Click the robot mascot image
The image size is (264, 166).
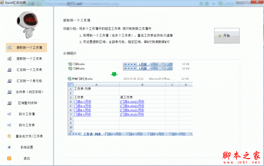click(x=27, y=25)
